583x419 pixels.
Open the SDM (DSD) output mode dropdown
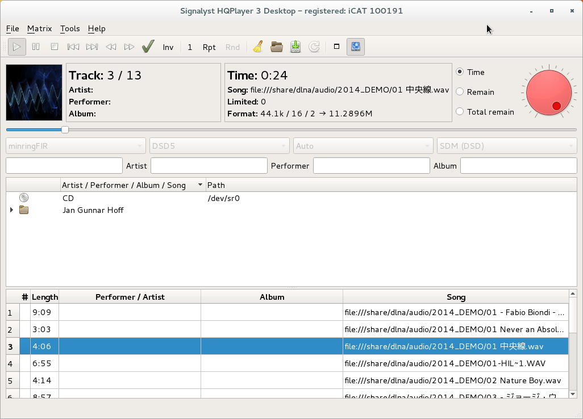[507, 146]
